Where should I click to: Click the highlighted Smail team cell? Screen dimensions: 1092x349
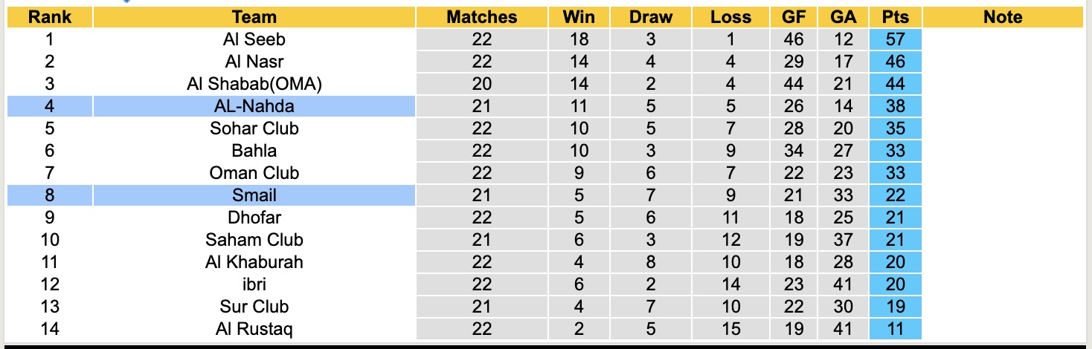click(254, 195)
